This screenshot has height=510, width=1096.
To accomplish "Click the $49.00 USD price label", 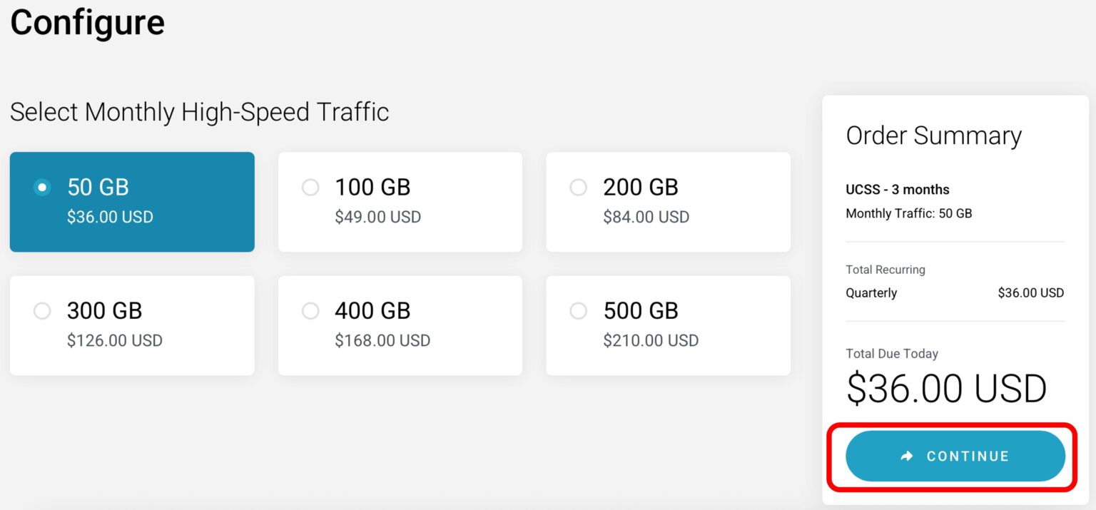I will tap(377, 217).
